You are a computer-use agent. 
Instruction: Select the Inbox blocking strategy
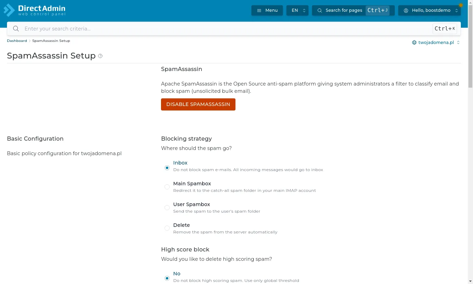[x=167, y=168]
